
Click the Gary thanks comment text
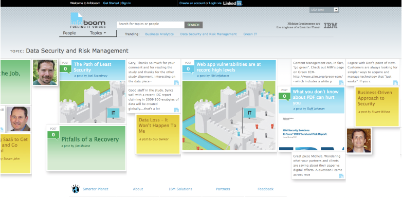click(152, 72)
